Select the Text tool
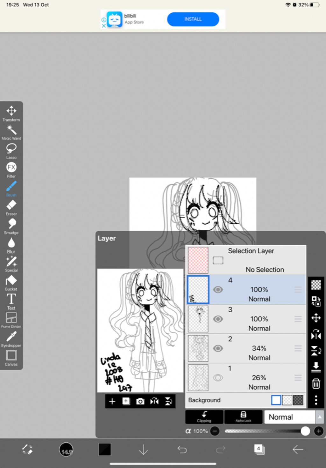 point(11,302)
